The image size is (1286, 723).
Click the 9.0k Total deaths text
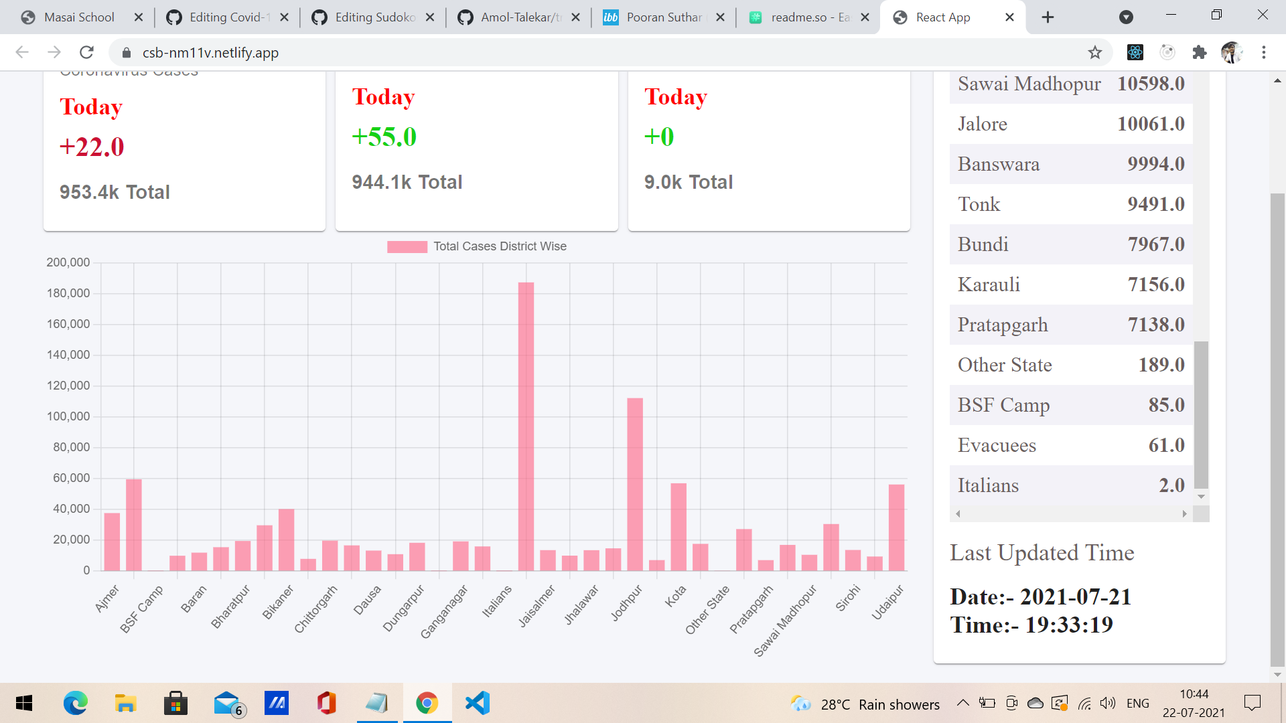tap(689, 182)
